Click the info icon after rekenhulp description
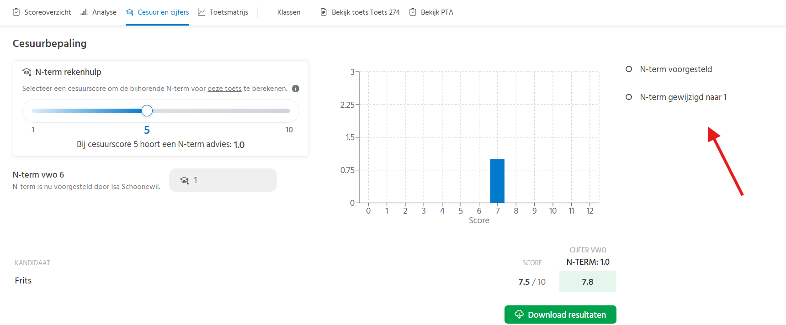This screenshot has width=786, height=325. click(296, 89)
